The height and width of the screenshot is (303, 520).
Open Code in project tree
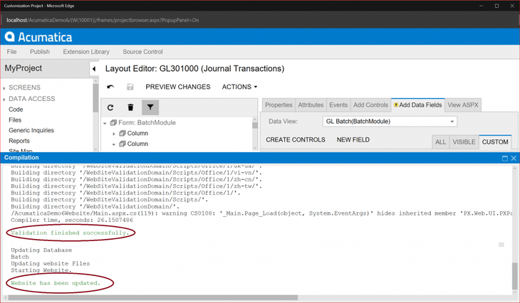coord(16,110)
